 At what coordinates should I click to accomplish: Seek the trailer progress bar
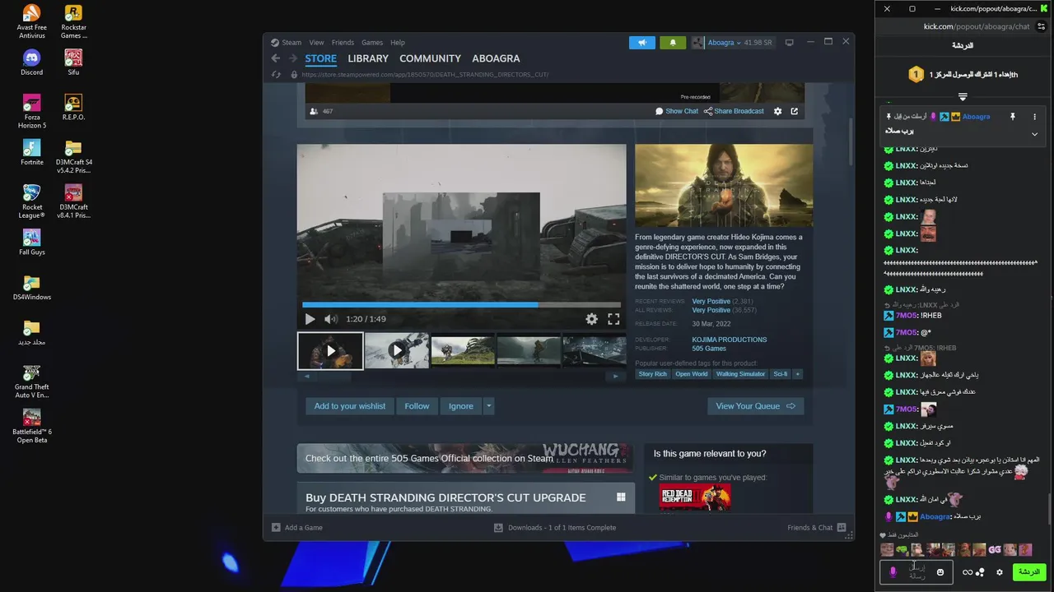461,305
